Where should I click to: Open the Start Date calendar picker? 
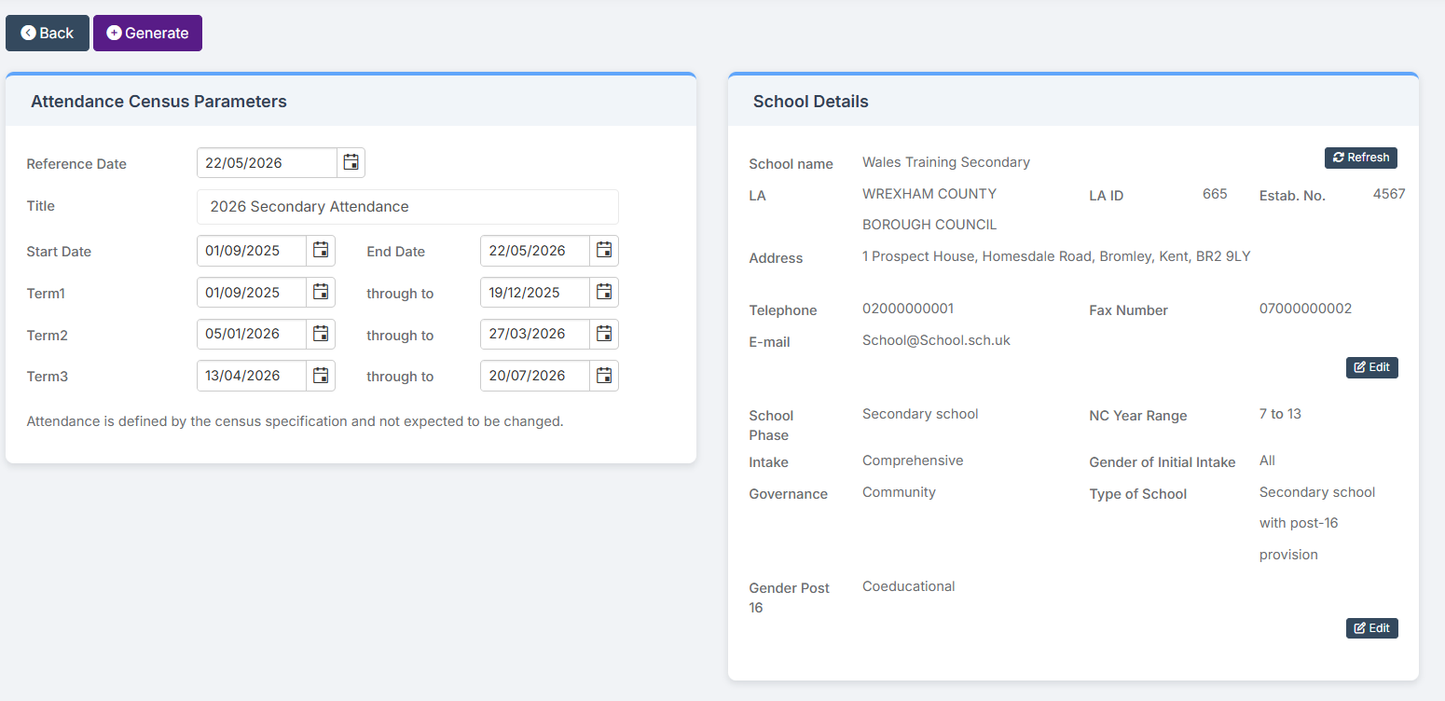(321, 250)
